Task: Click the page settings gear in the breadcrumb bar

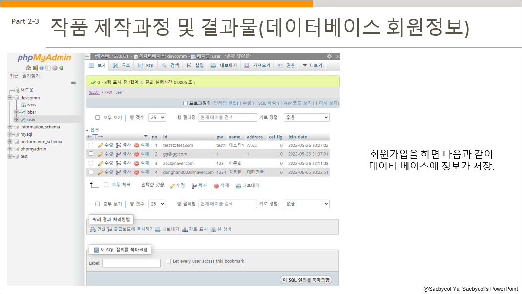Action: tap(329, 56)
